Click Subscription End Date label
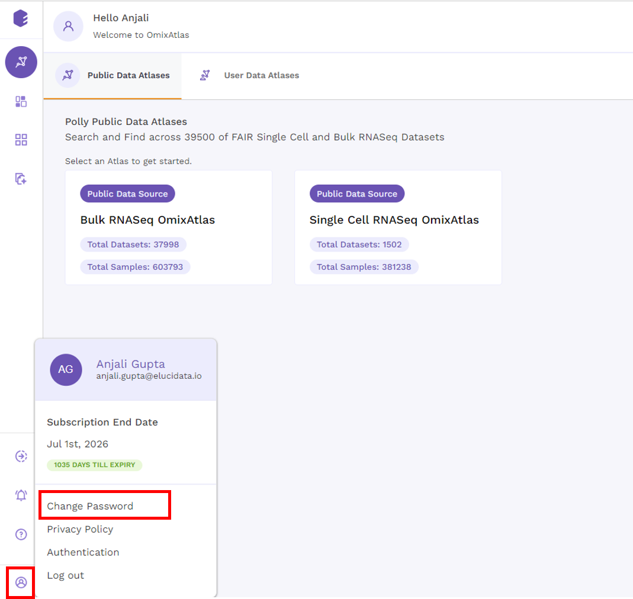This screenshot has height=599, width=633. [x=102, y=422]
